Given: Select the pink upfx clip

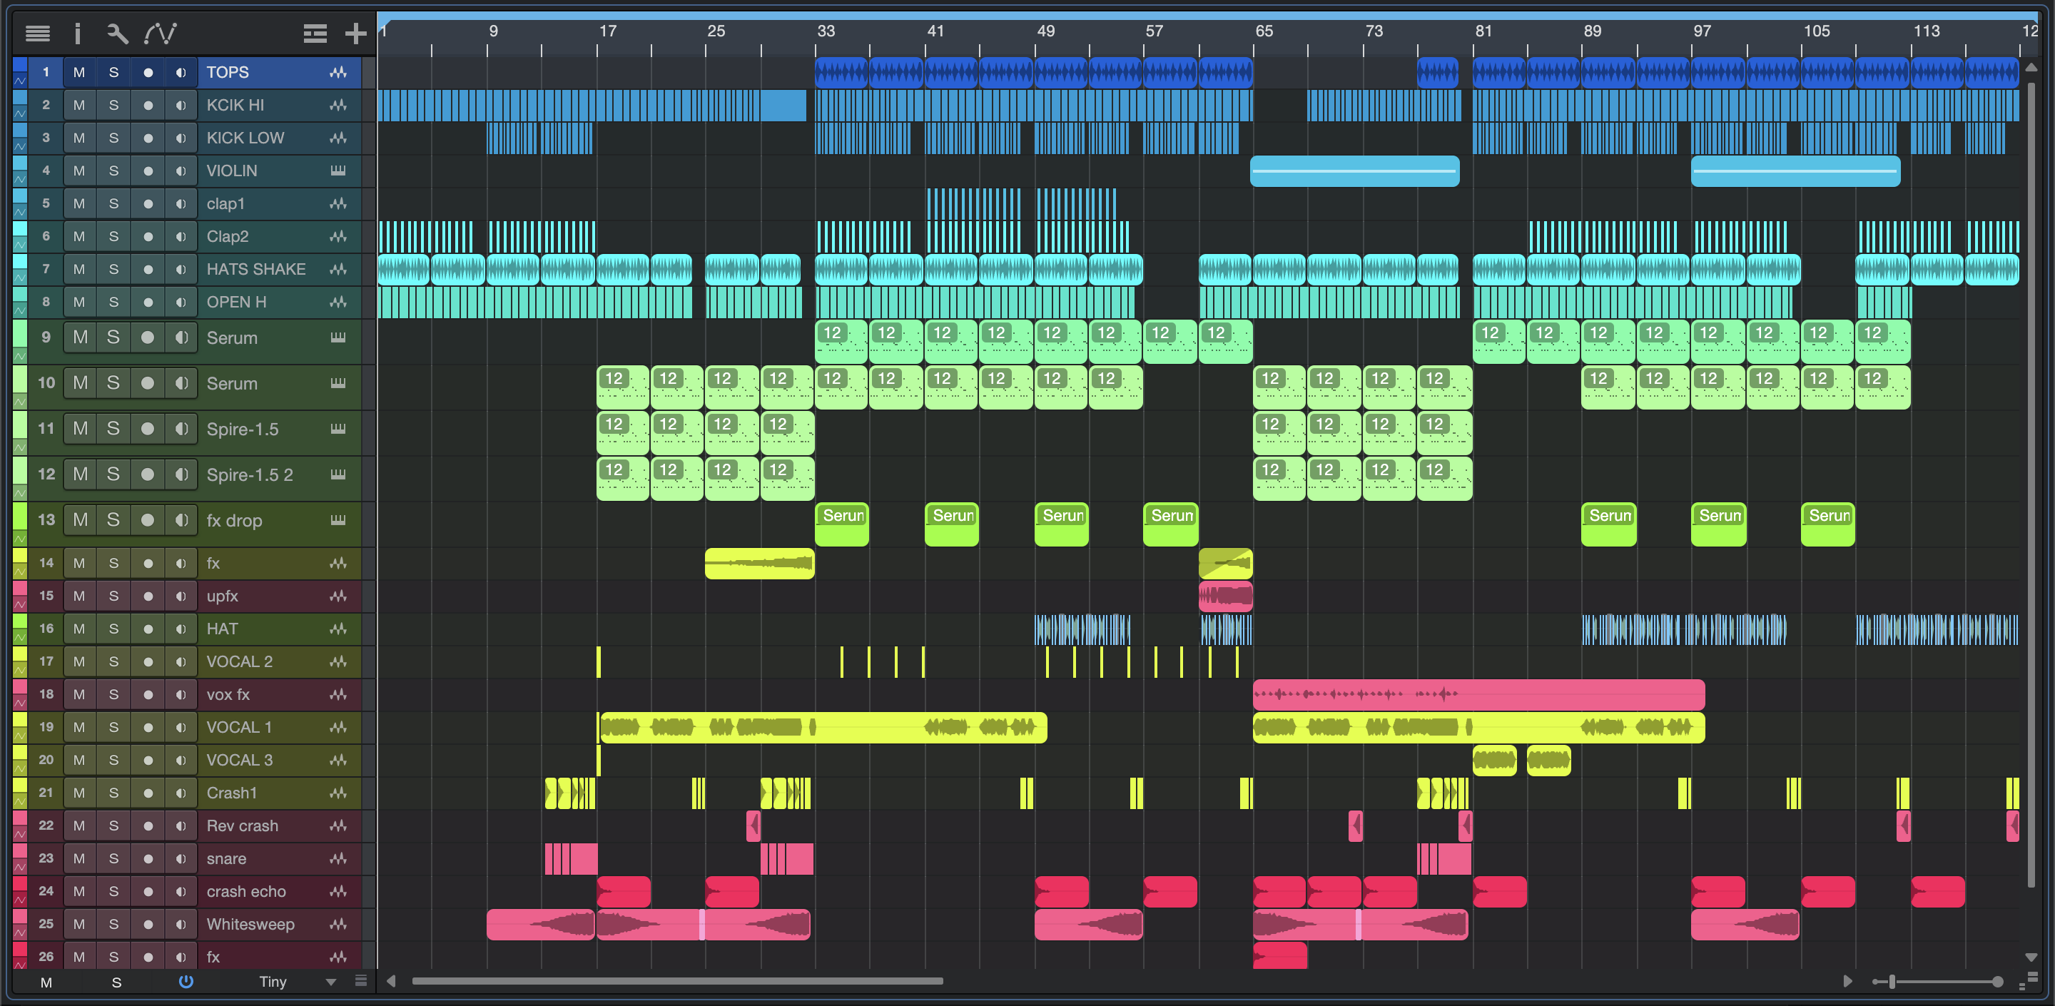Looking at the screenshot, I should pyautogui.click(x=1225, y=596).
